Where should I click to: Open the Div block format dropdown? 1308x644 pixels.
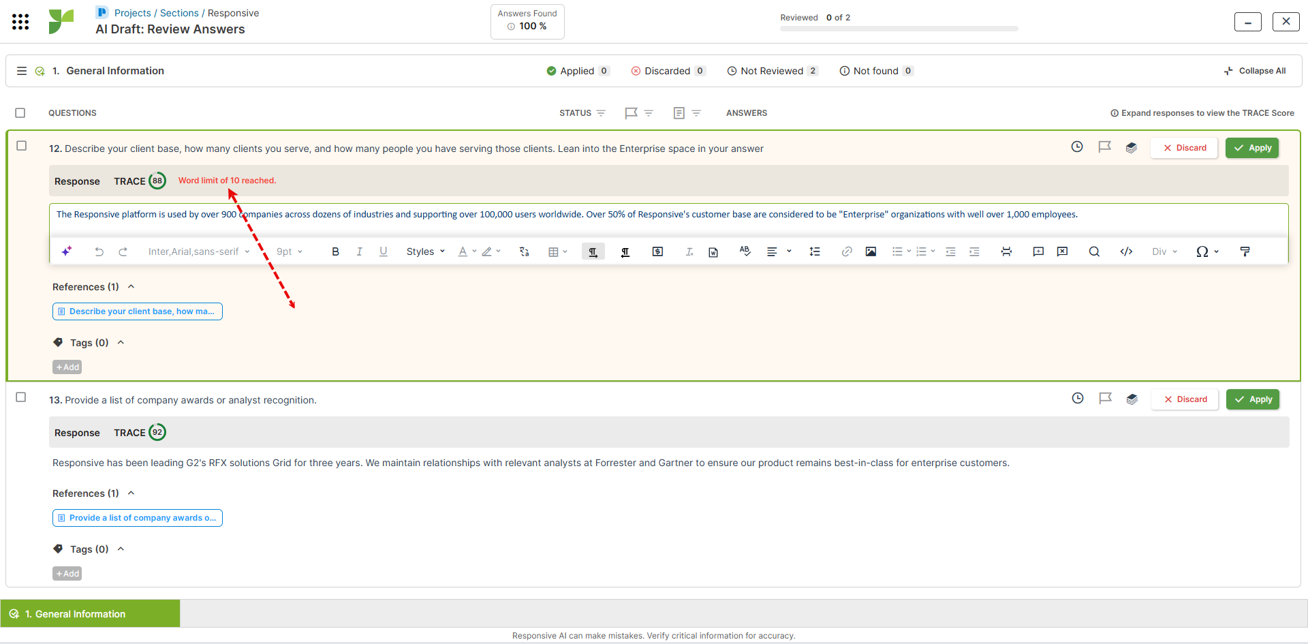pos(1165,251)
